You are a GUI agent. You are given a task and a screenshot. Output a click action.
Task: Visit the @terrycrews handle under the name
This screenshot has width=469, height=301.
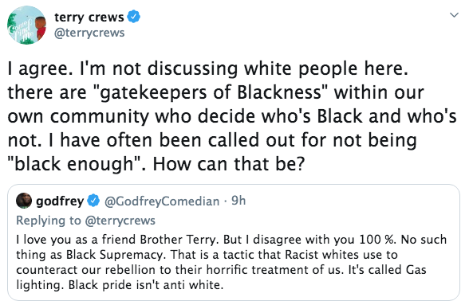coord(89,33)
